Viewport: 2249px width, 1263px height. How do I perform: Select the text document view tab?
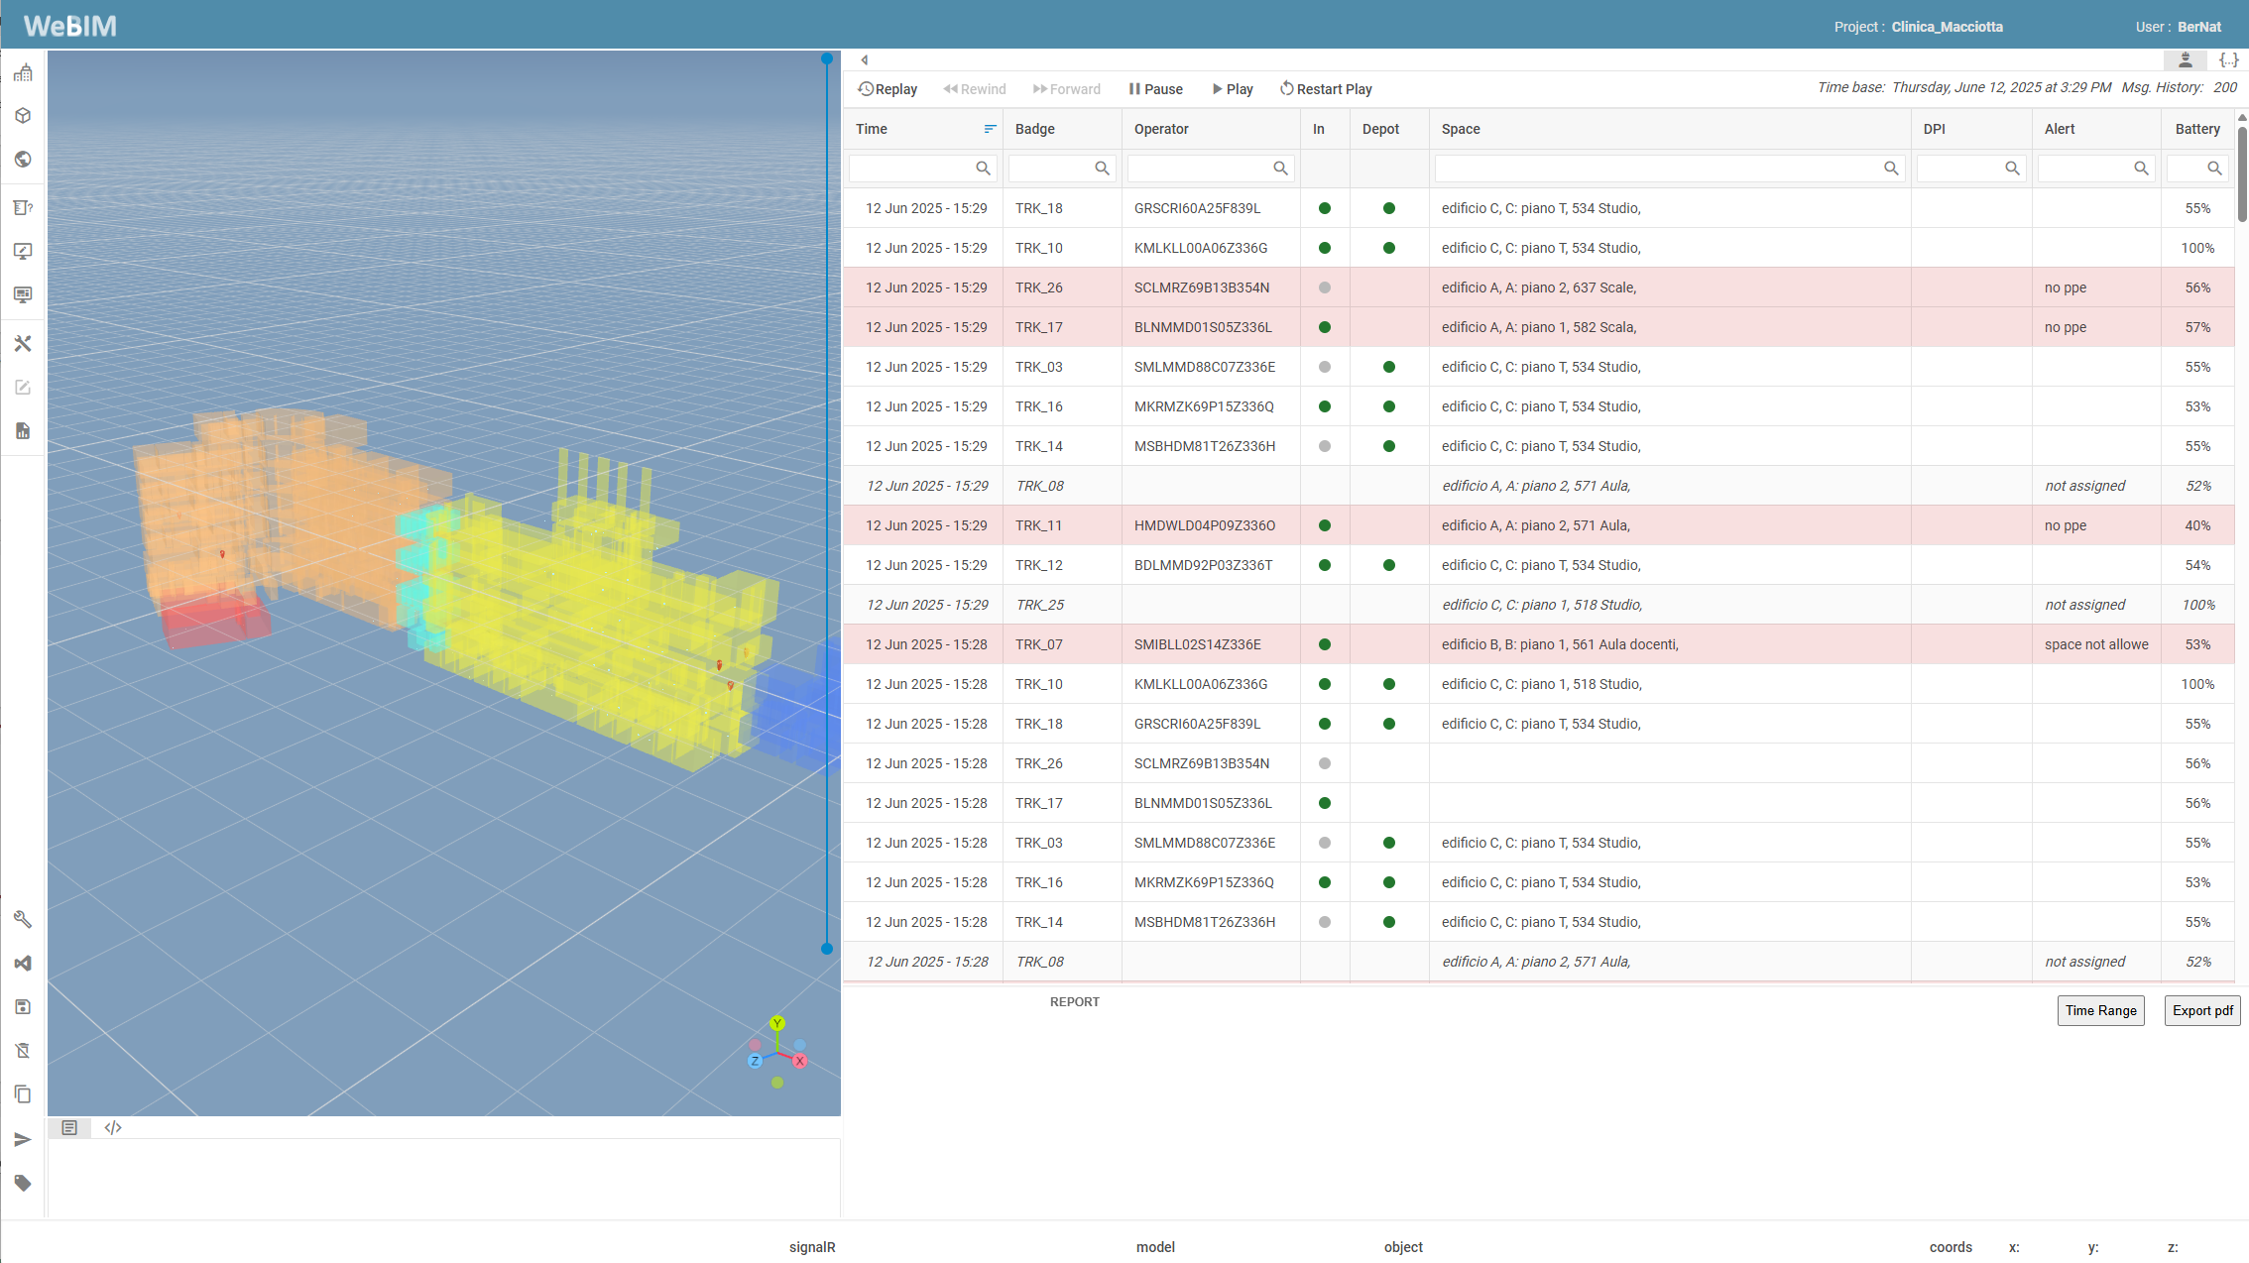[x=69, y=1128]
